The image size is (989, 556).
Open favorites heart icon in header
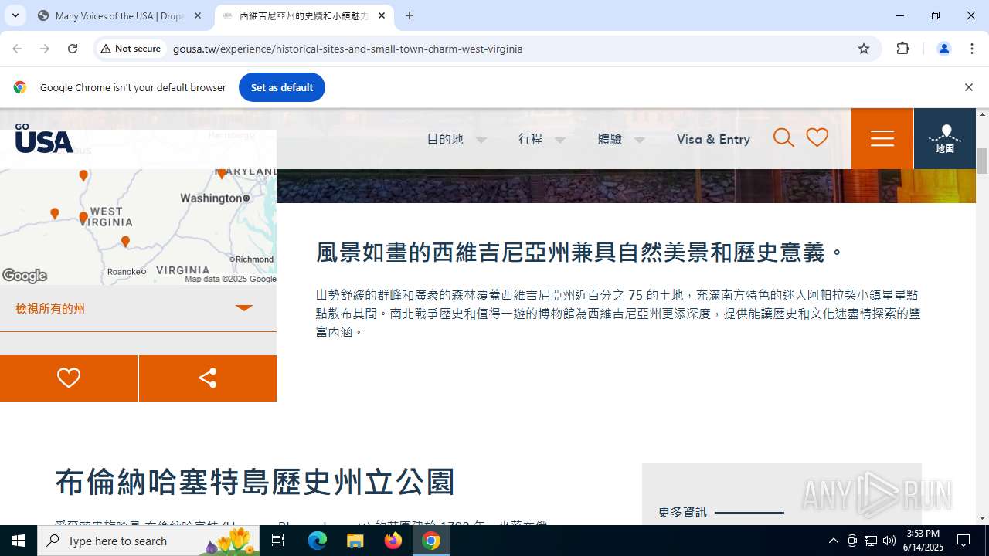click(817, 137)
